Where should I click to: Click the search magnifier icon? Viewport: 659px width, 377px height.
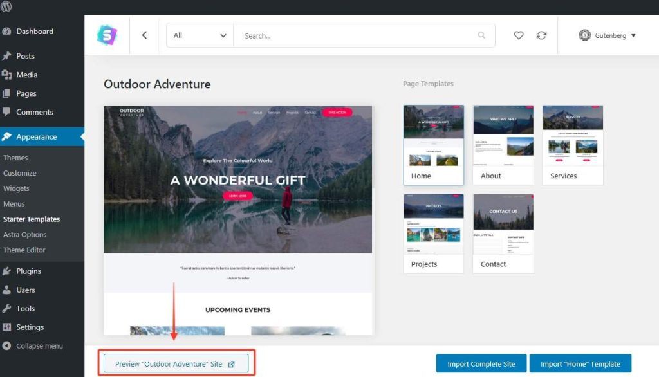point(481,35)
